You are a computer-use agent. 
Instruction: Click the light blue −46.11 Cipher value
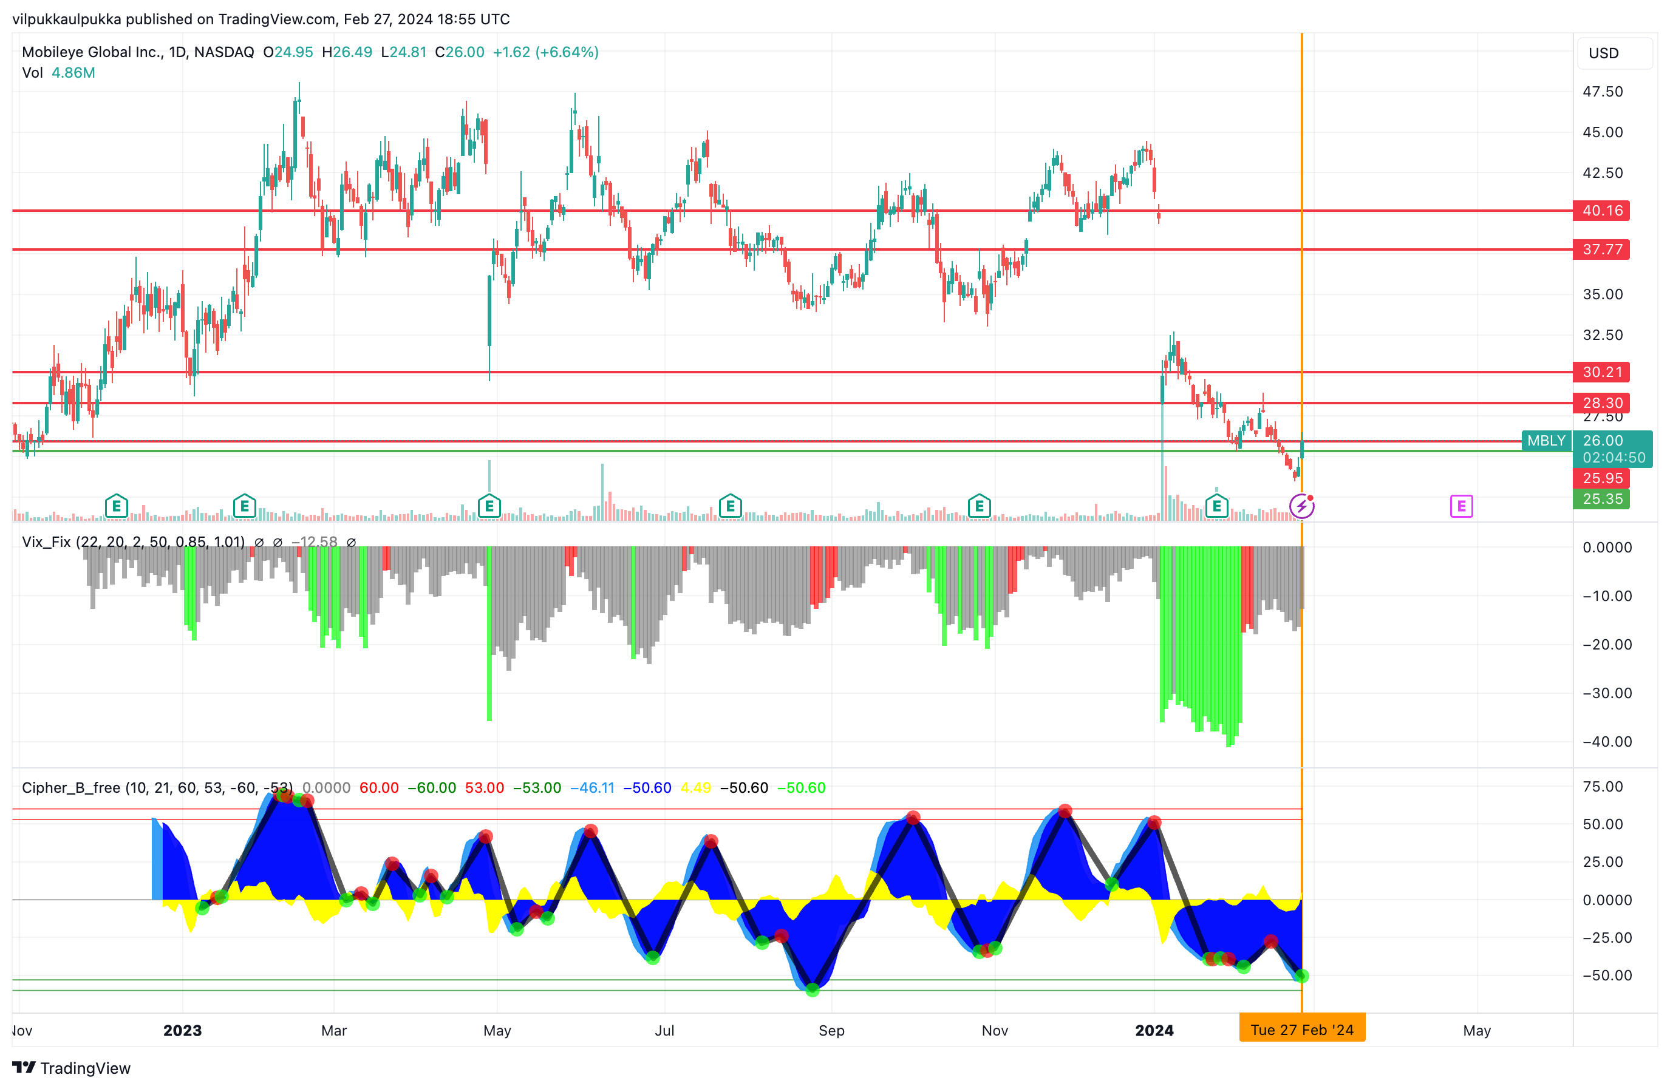591,787
